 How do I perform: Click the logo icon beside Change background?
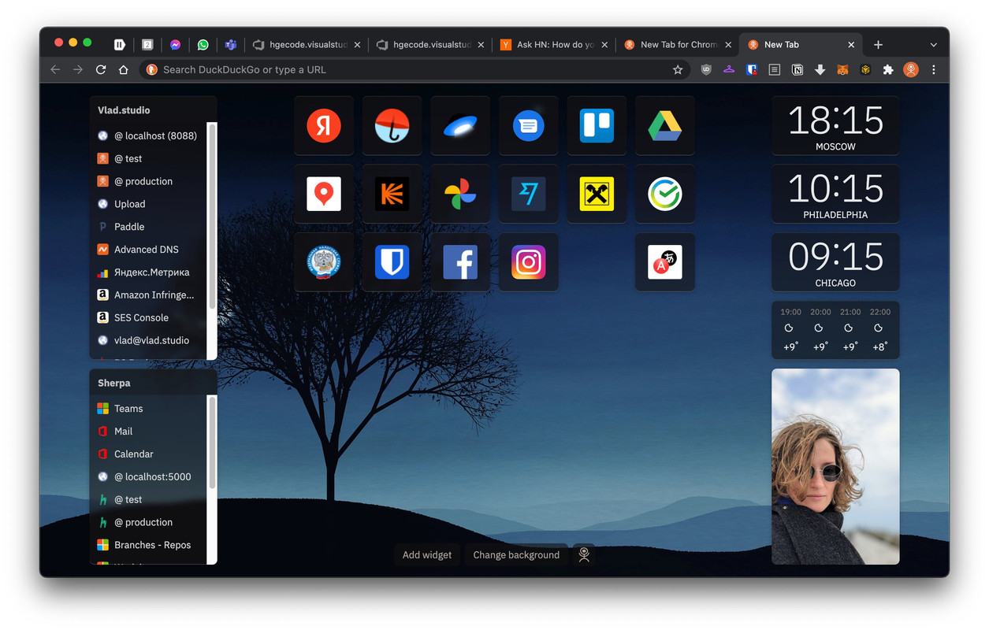pyautogui.click(x=584, y=554)
